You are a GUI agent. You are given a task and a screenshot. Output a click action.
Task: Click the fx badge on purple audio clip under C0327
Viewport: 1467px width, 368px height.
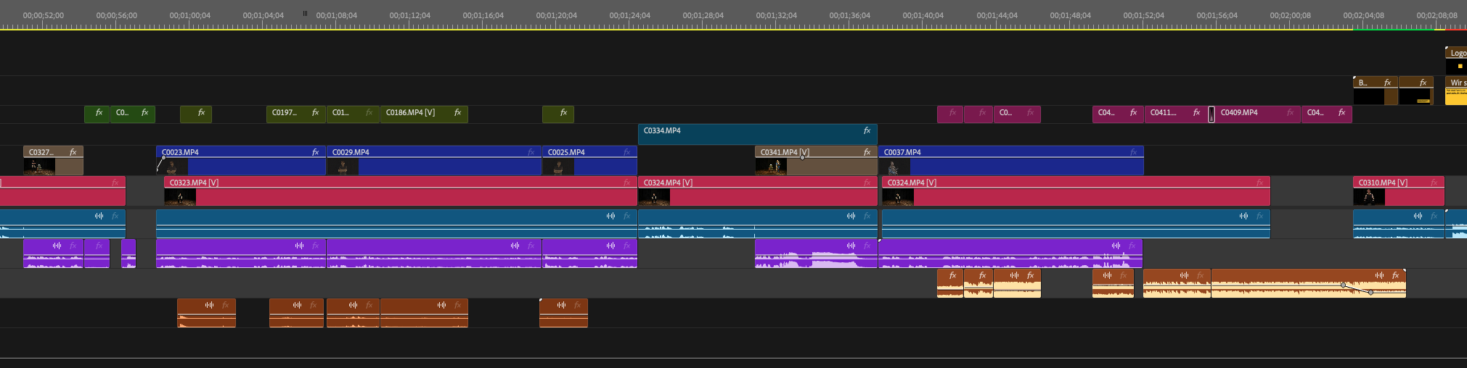(x=73, y=246)
